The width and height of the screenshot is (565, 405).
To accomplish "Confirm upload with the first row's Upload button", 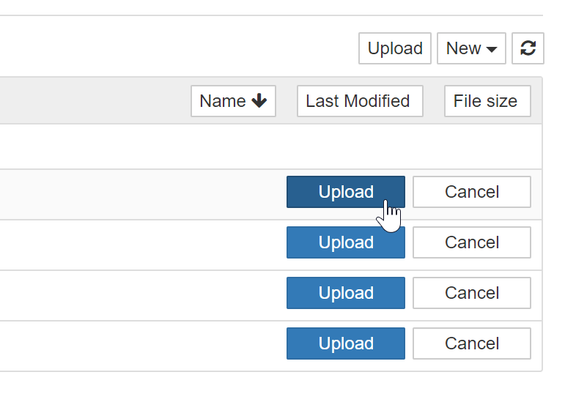I will tap(345, 192).
